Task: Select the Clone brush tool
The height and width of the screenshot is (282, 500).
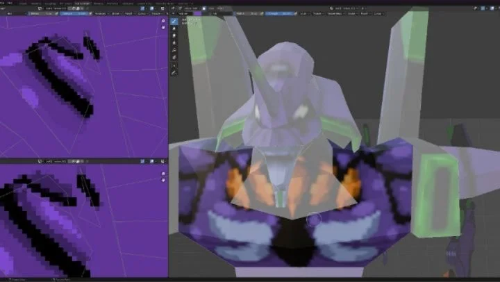Action: [174, 43]
